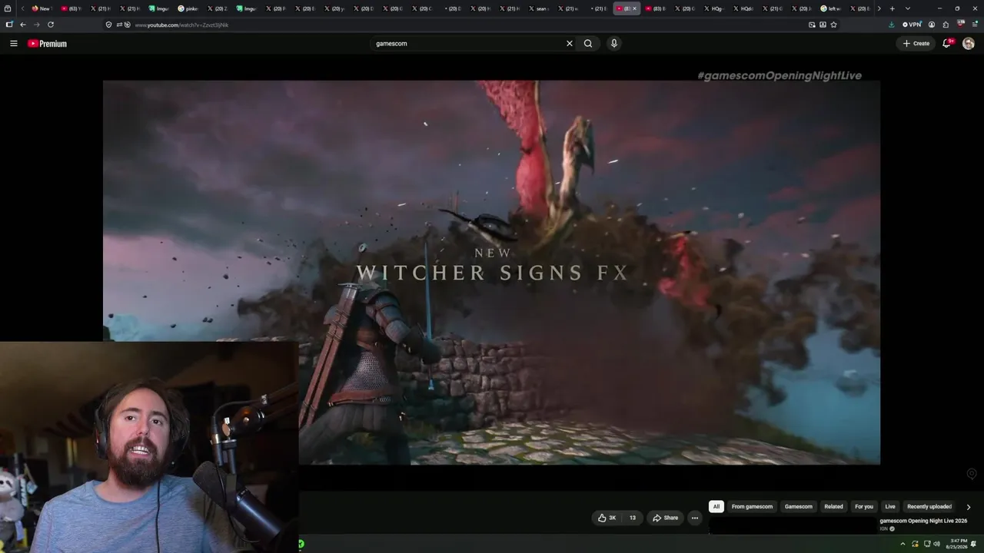Image resolution: width=984 pixels, height=553 pixels.
Task: Open a new browser tab
Action: point(892,8)
